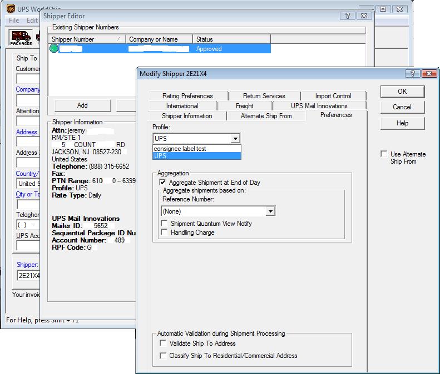
Task: Click the help question mark in Modify Shipper dialog
Action: click(x=413, y=74)
